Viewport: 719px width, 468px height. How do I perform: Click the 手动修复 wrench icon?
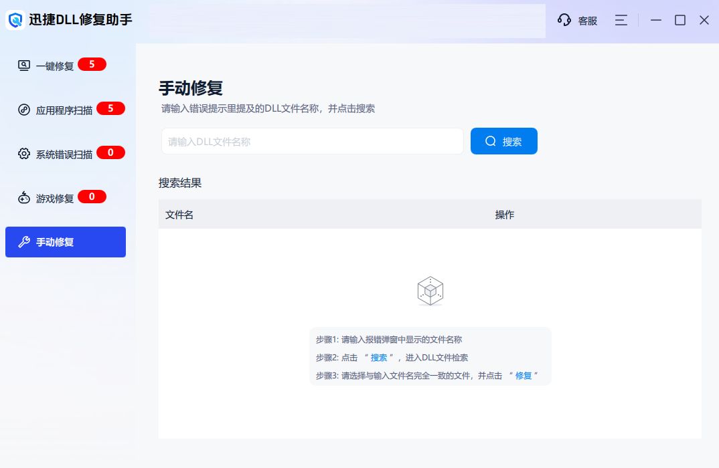pos(24,242)
